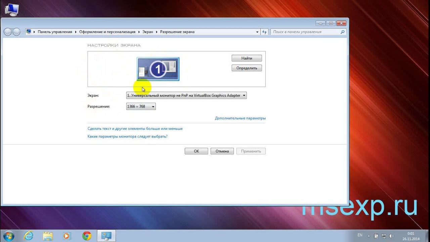Open recent pages dropdown beside Forward button
This screenshot has height=242, width=430.
tap(23, 32)
